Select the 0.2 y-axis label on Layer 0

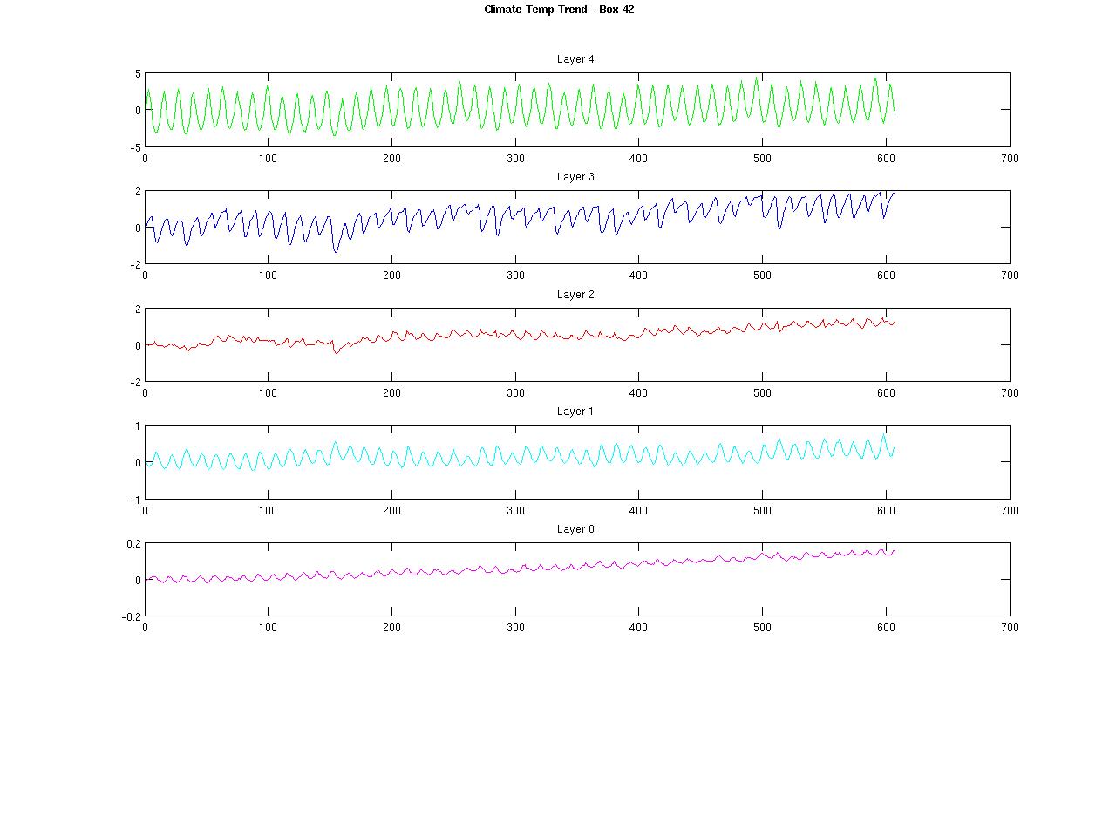click(133, 543)
